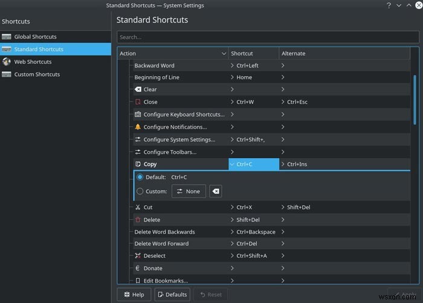
Task: Click the clear custom shortcut backspace icon
Action: point(216,191)
